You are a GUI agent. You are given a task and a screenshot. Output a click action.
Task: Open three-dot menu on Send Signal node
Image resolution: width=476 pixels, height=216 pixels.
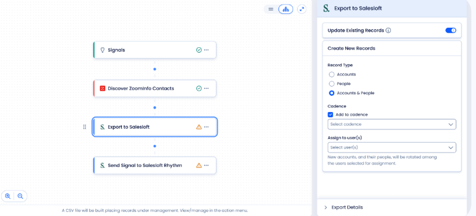point(206,165)
